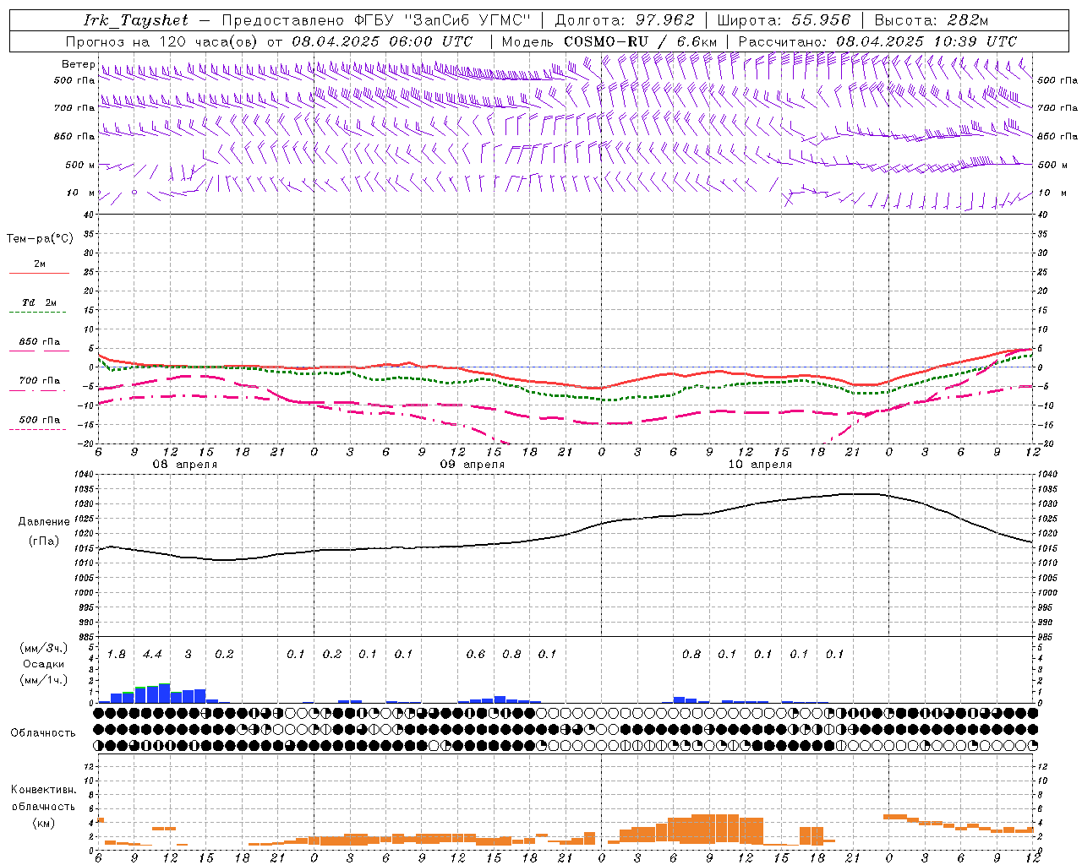The image size is (1082, 865).
Task: Click the Конвективн. convective cloud label
Action: pos(43,790)
